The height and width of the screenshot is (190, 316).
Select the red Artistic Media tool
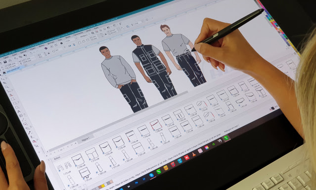tap(11, 95)
